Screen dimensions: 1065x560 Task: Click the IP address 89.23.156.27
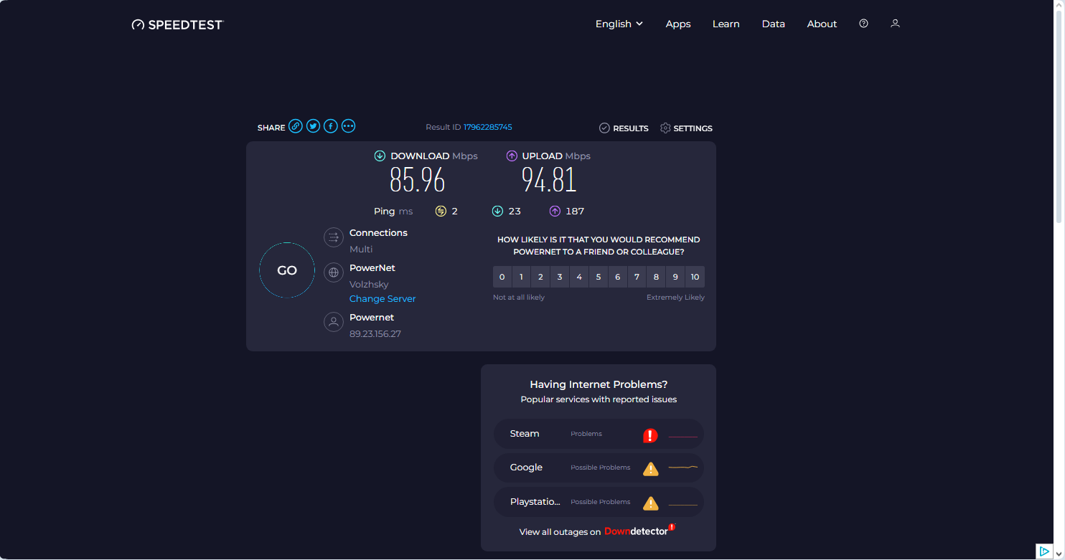tap(375, 334)
